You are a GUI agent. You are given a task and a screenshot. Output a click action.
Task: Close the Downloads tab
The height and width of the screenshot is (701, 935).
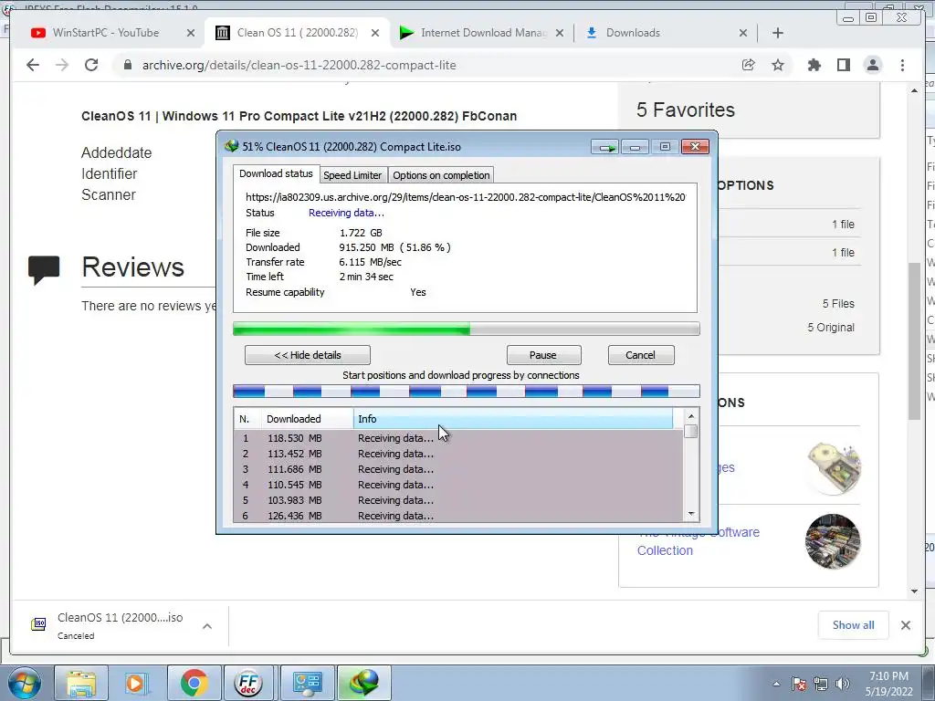(743, 33)
